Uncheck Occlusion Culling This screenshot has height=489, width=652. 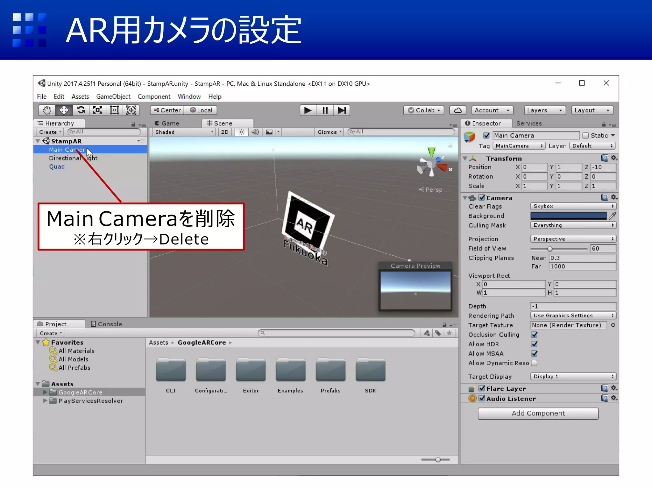(535, 335)
